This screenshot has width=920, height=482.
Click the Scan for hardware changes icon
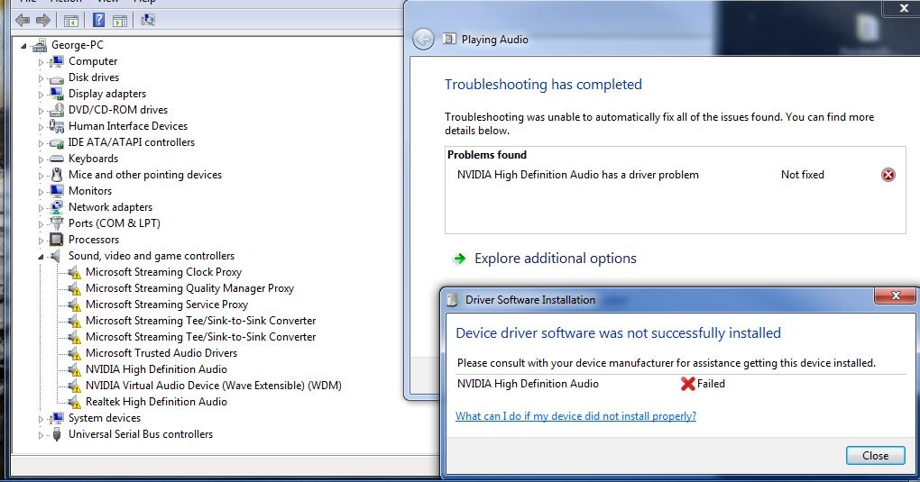(148, 21)
